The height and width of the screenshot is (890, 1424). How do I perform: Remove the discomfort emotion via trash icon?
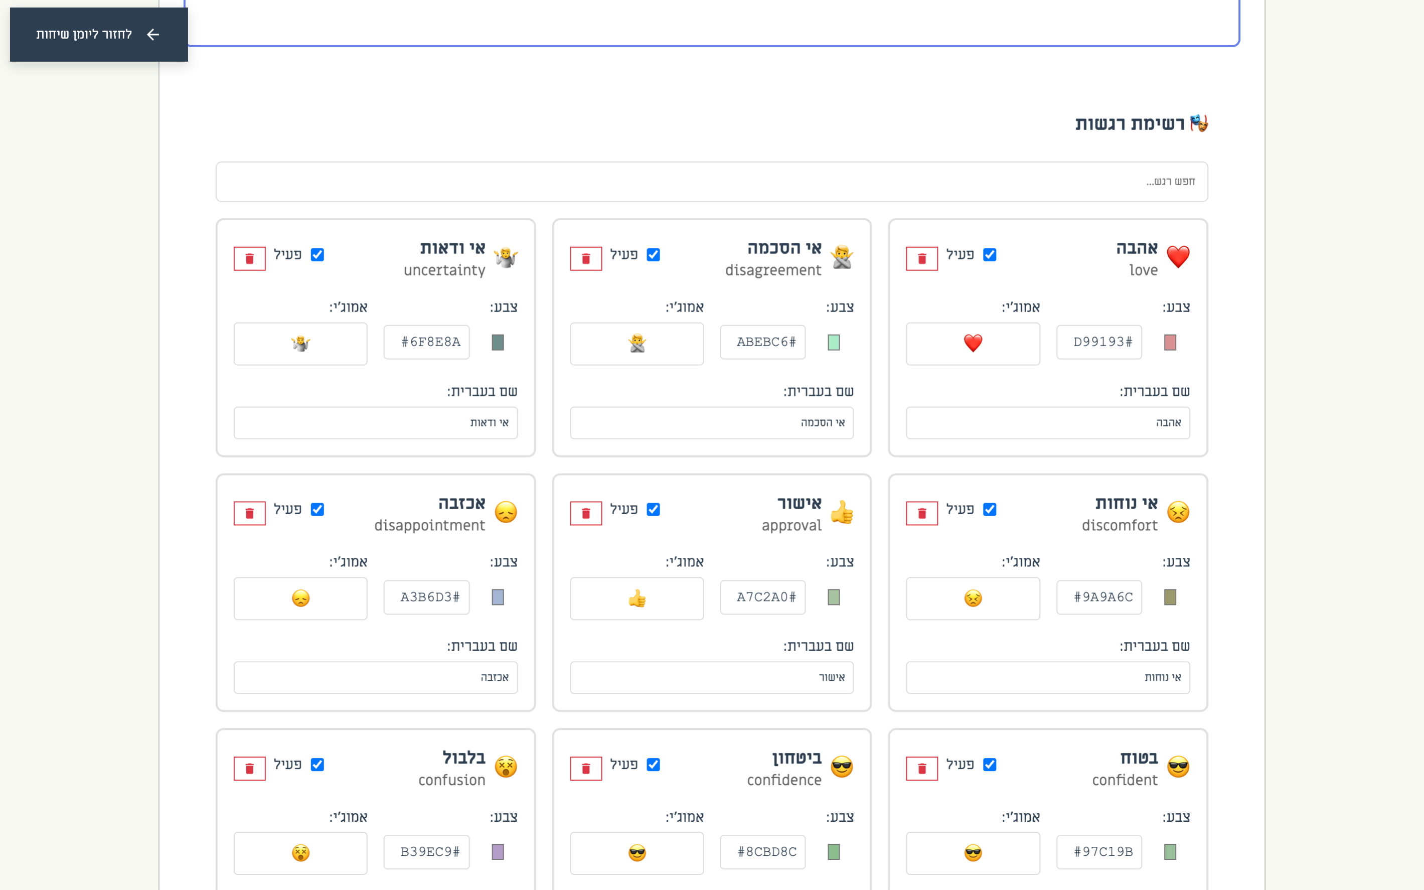[x=921, y=513]
